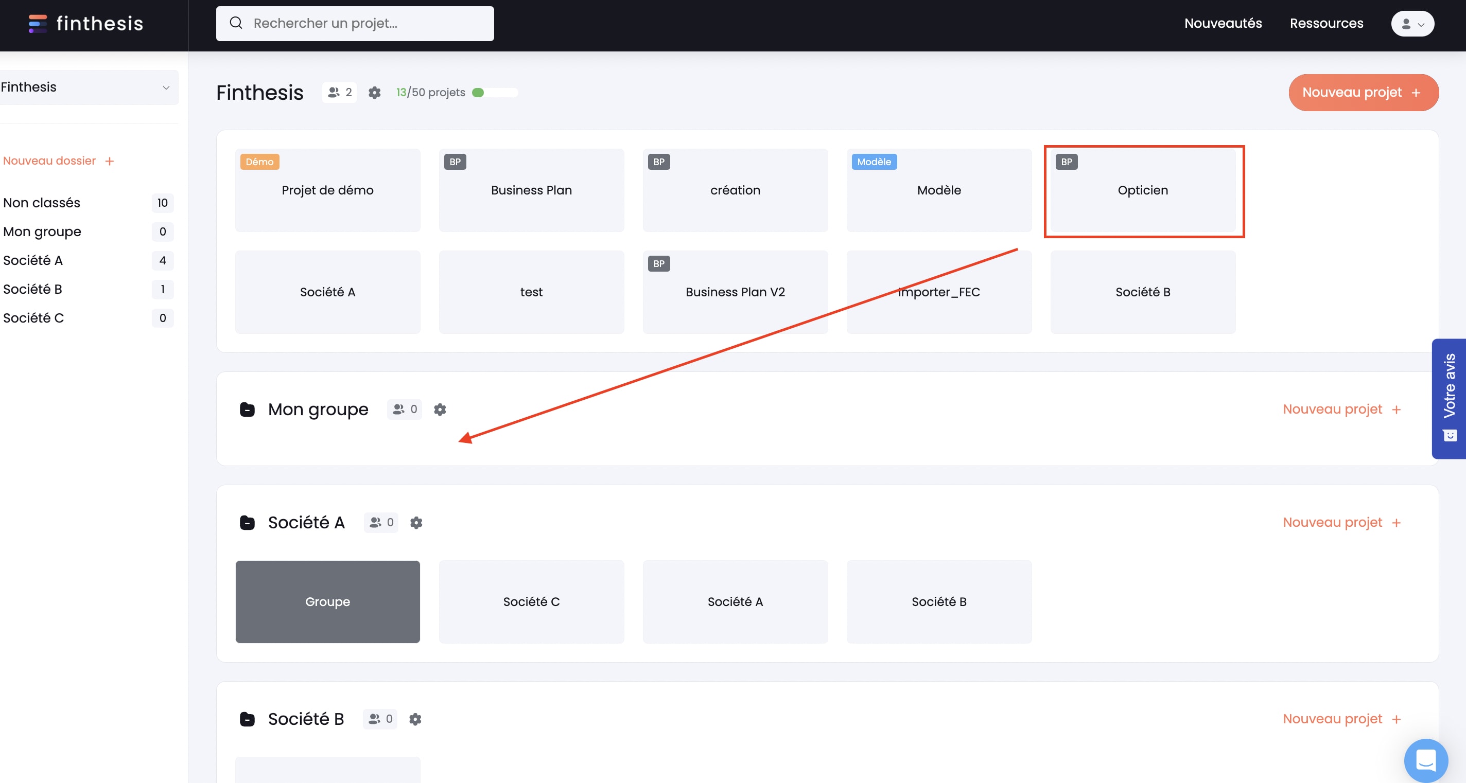The image size is (1466, 783).
Task: Open Société A folder settings gear
Action: pos(416,522)
